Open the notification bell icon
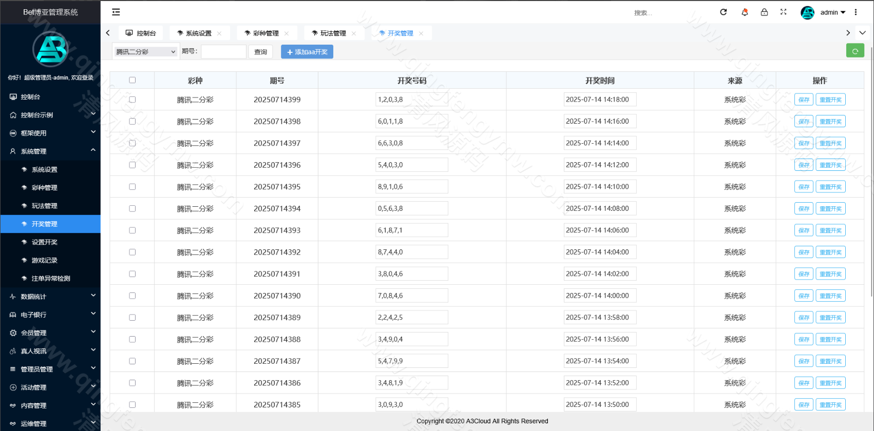 [x=744, y=12]
